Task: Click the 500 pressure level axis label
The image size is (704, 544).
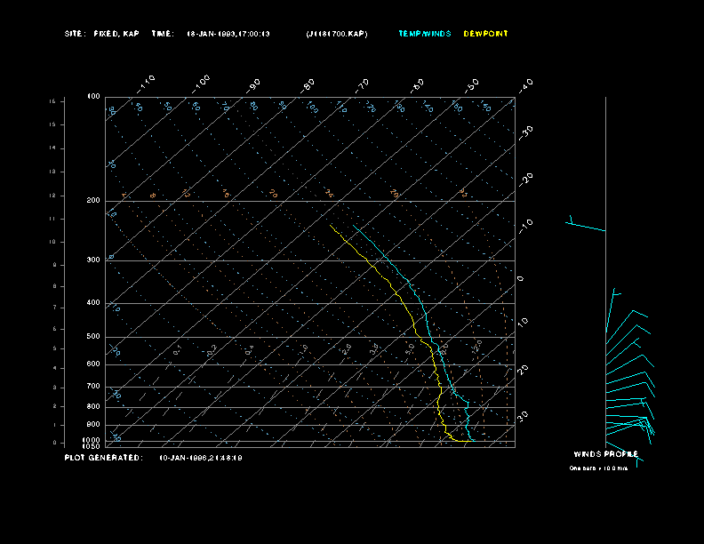Action: point(93,337)
